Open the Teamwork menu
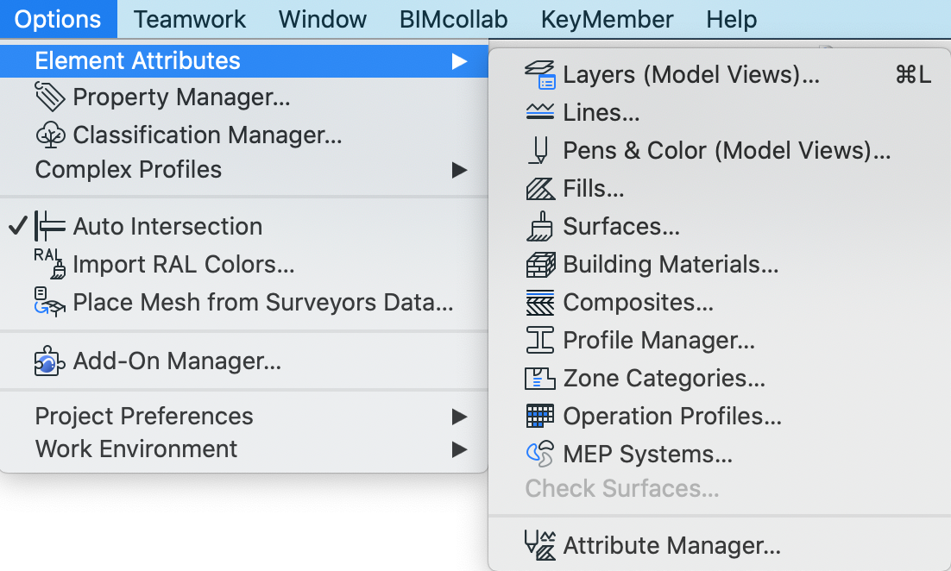951x571 pixels. 190,19
